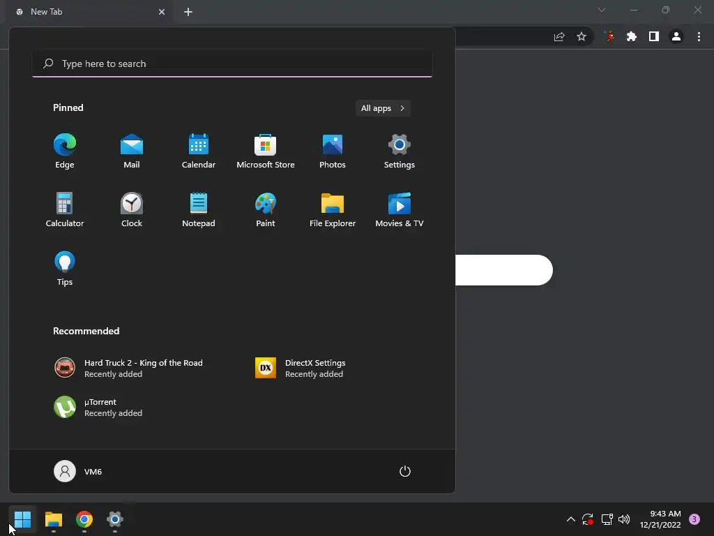The height and width of the screenshot is (536, 714).
Task: Open Microsoft Store from pinned apps
Action: (x=266, y=151)
